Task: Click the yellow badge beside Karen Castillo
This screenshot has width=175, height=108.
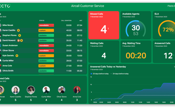Action: coord(18,30)
